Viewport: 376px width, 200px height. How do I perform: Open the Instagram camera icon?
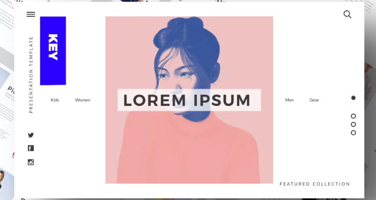point(31,162)
